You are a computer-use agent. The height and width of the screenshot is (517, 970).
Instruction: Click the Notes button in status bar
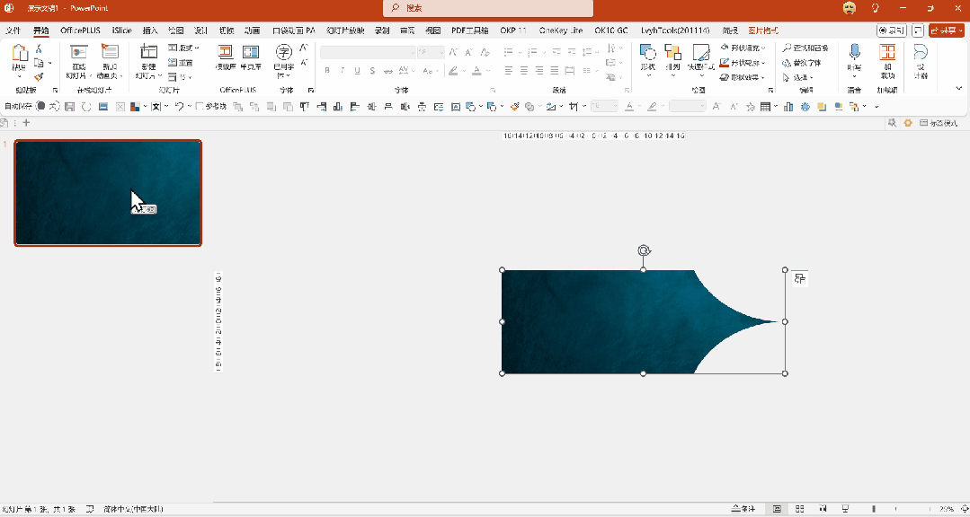click(743, 509)
